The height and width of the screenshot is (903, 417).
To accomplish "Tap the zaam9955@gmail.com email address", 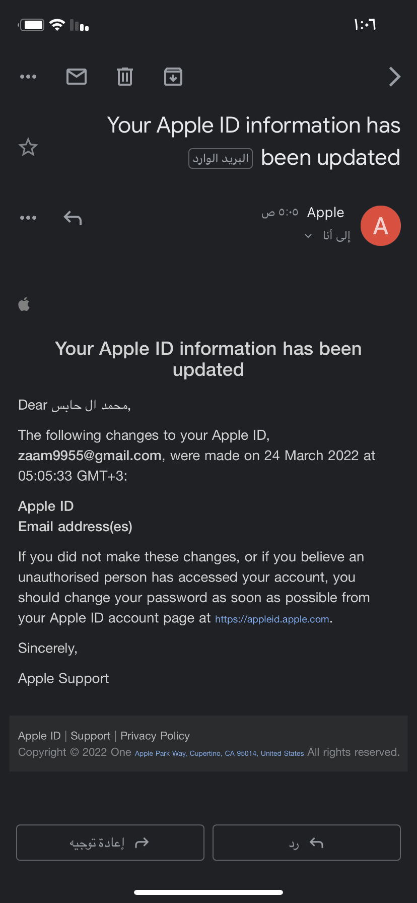I will pyautogui.click(x=90, y=456).
